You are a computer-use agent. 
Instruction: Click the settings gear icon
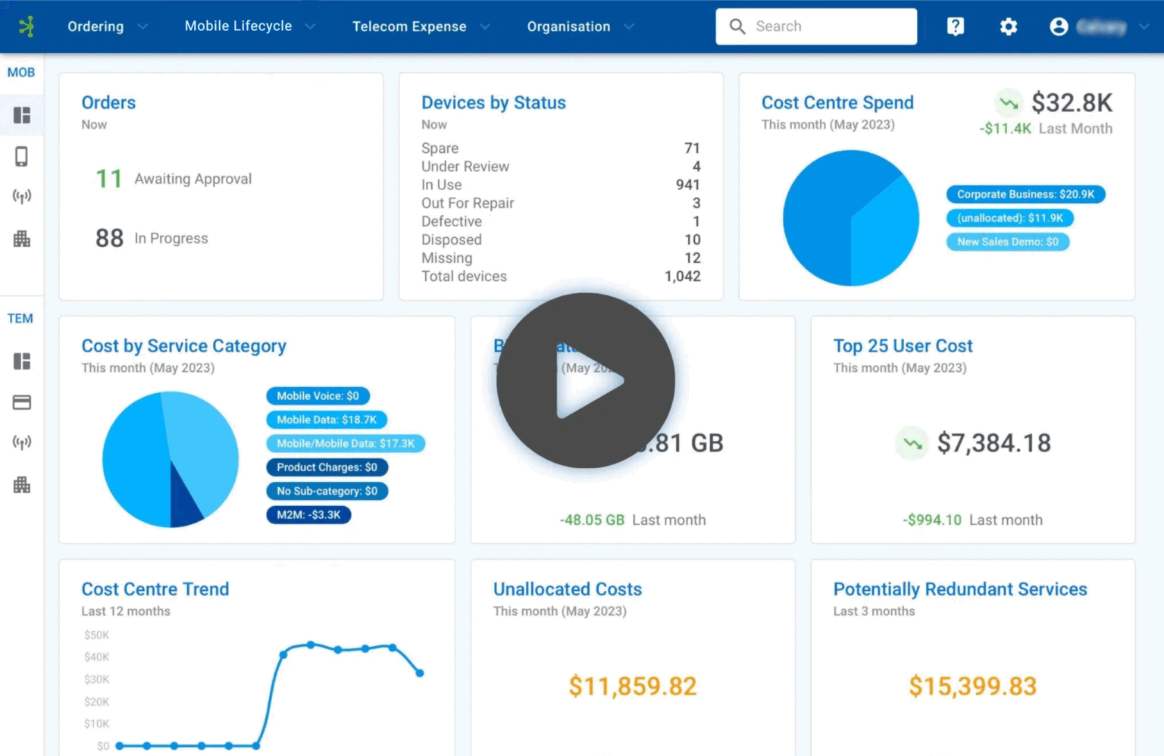click(1008, 26)
